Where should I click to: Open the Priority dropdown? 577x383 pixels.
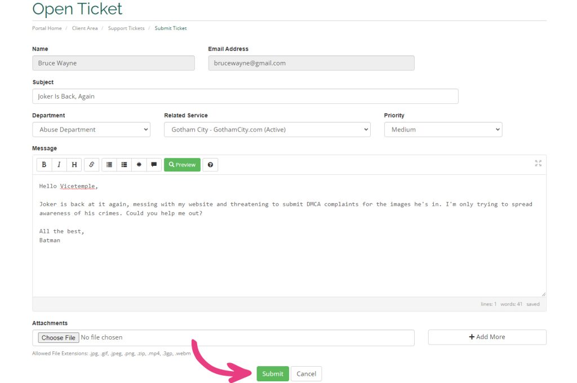pos(443,130)
